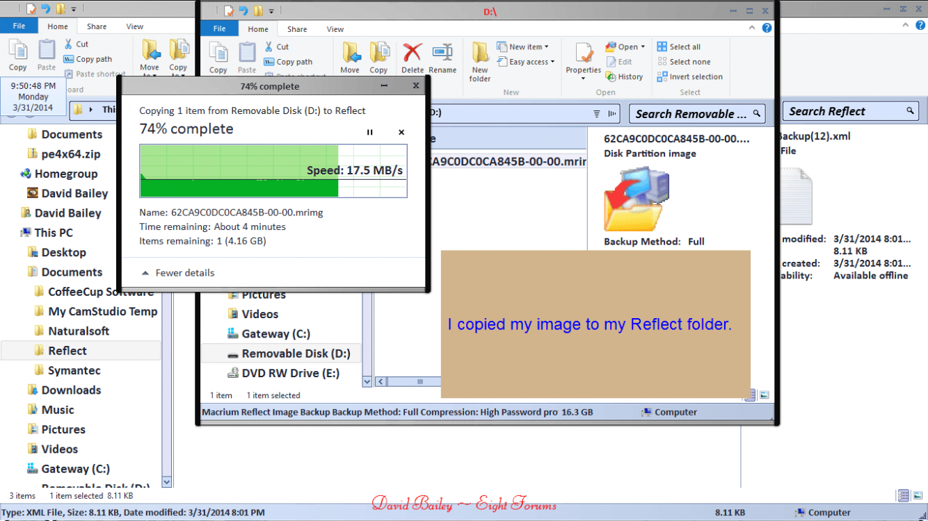The image size is (928, 521).
Task: Click Undo in D:\ window quick access toolbar
Action: 243,11
